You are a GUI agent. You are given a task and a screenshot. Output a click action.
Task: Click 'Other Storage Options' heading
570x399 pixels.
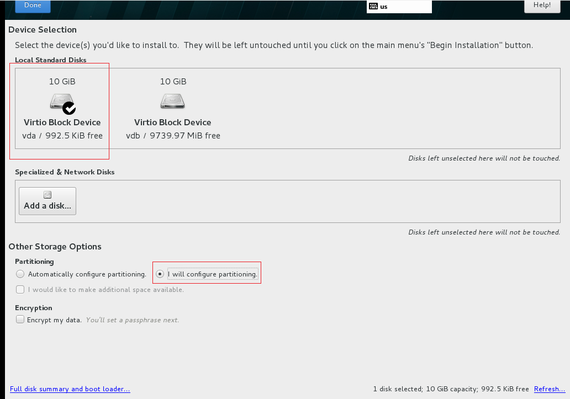pyautogui.click(x=55, y=247)
